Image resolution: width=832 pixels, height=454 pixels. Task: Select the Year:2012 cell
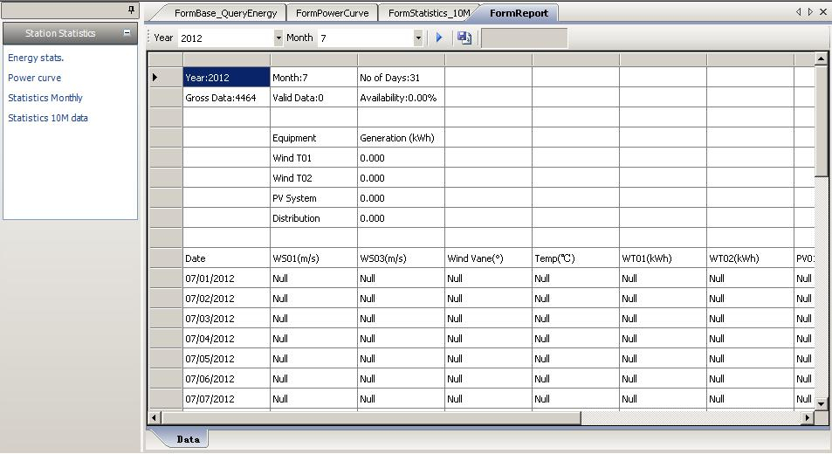pos(226,78)
